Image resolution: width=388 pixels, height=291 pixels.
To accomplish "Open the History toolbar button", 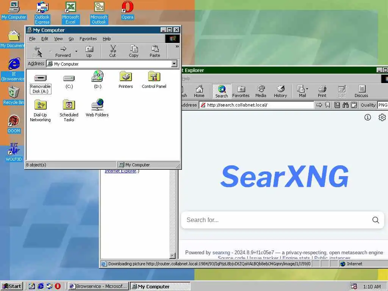I will (280, 91).
